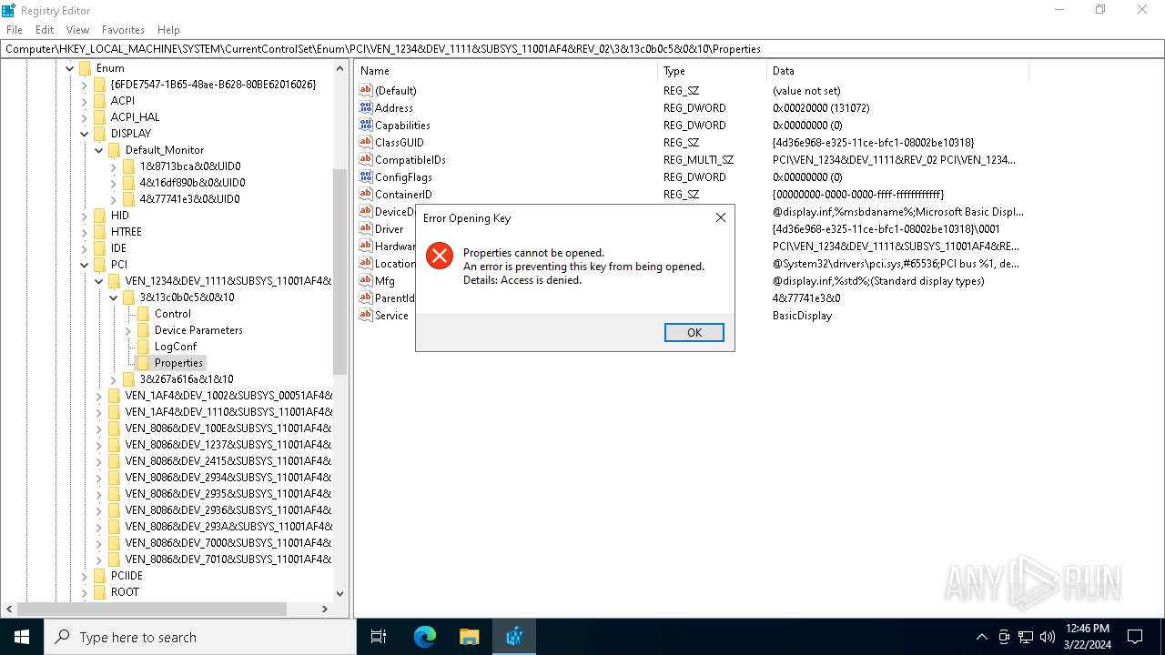1165x655 pixels.
Task: Open the volume control in system tray
Action: 1047,637
